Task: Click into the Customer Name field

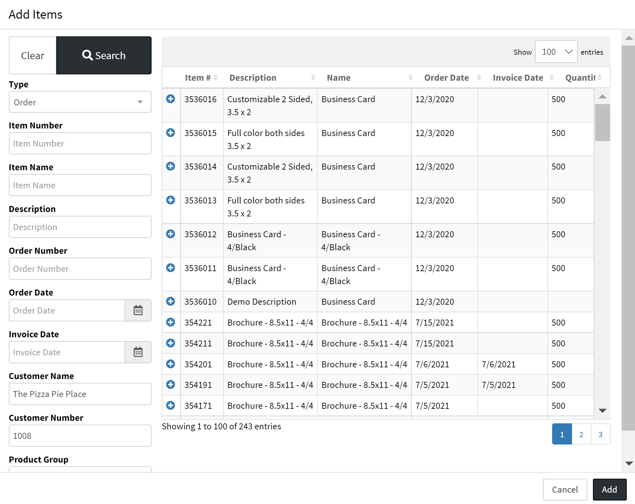Action: [80, 394]
